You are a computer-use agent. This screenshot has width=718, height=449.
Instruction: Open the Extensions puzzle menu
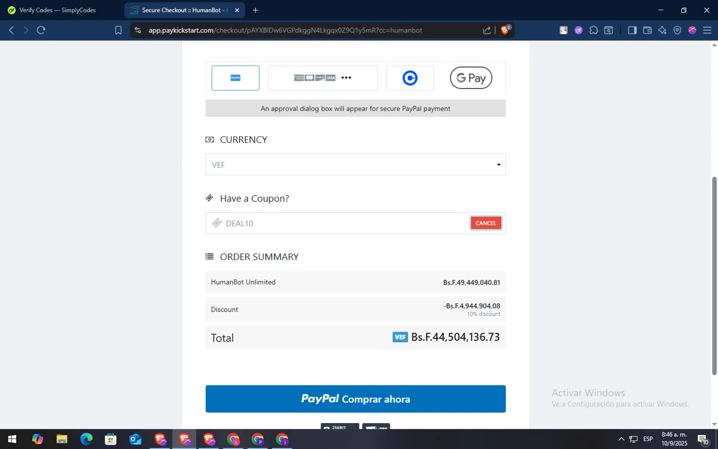pos(594,30)
